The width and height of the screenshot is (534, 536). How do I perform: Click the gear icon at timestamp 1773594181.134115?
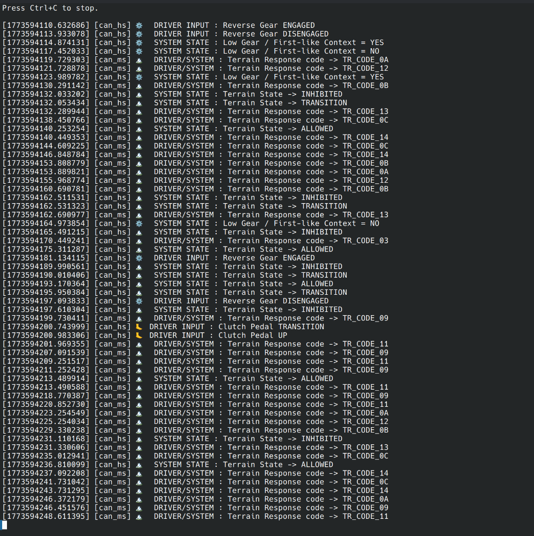139,258
